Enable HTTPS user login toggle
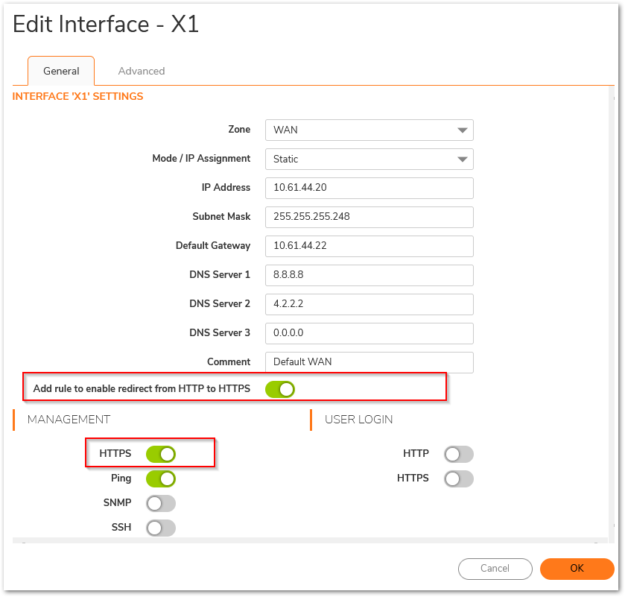Image resolution: width=625 pixels, height=597 pixels. (x=459, y=479)
